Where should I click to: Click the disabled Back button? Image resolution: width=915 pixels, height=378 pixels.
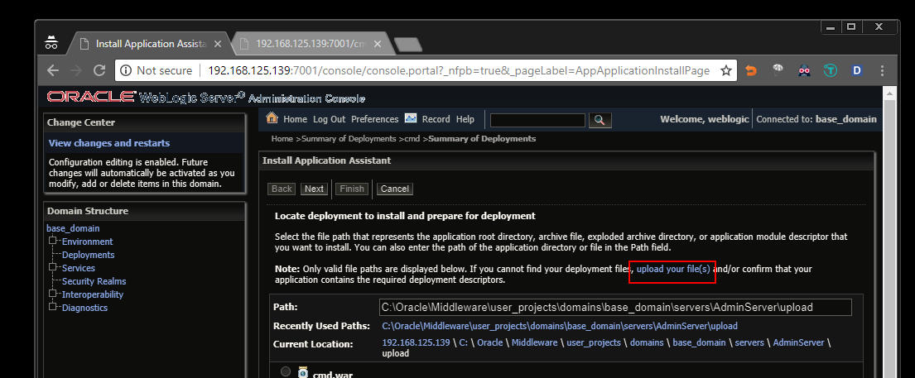282,189
